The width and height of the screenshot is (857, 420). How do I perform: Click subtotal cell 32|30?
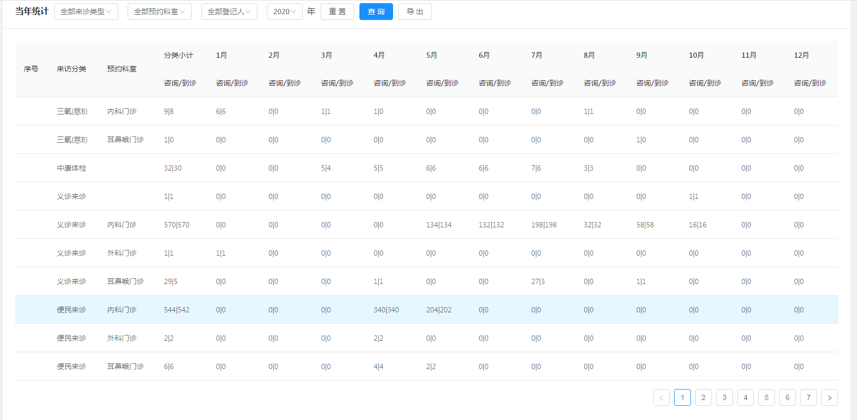173,168
